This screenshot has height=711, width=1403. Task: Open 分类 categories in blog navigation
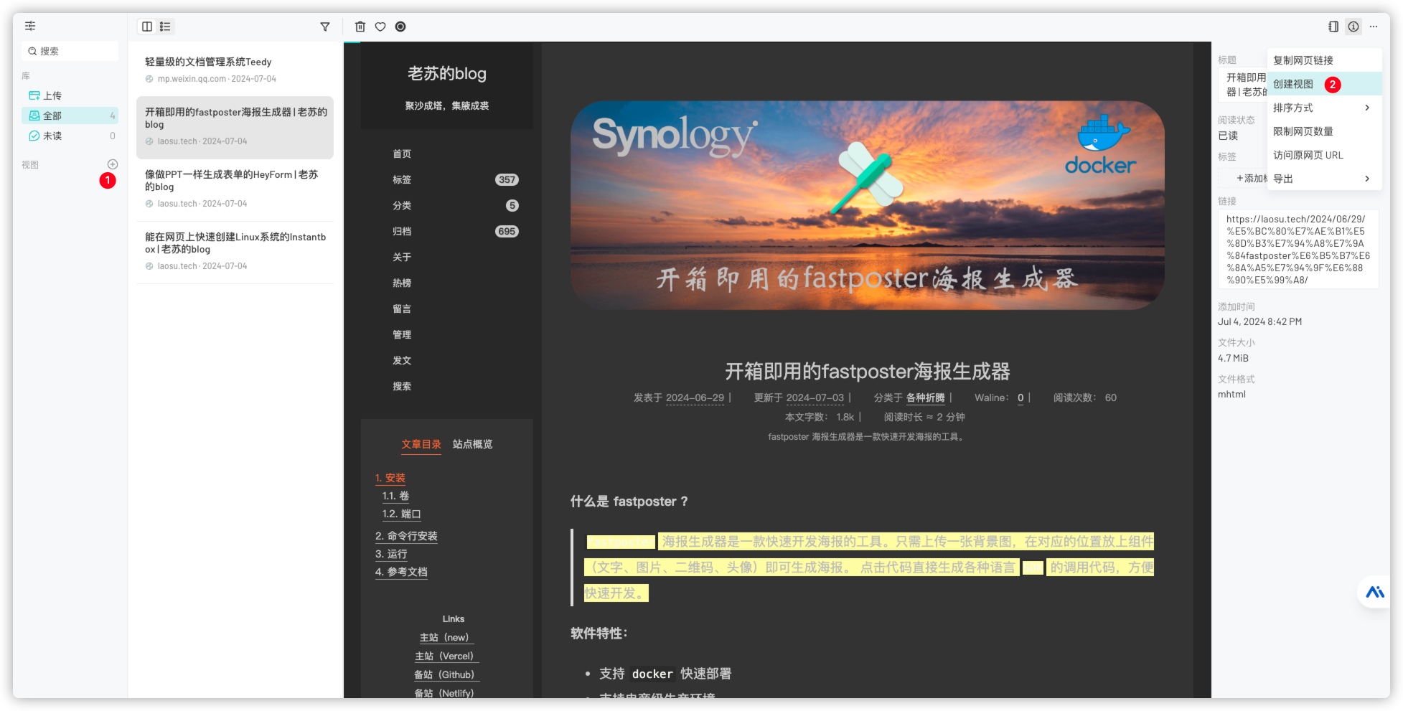point(446,206)
